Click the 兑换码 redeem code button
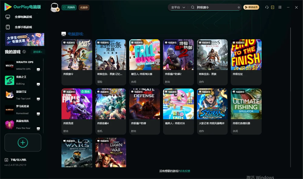 69,7
